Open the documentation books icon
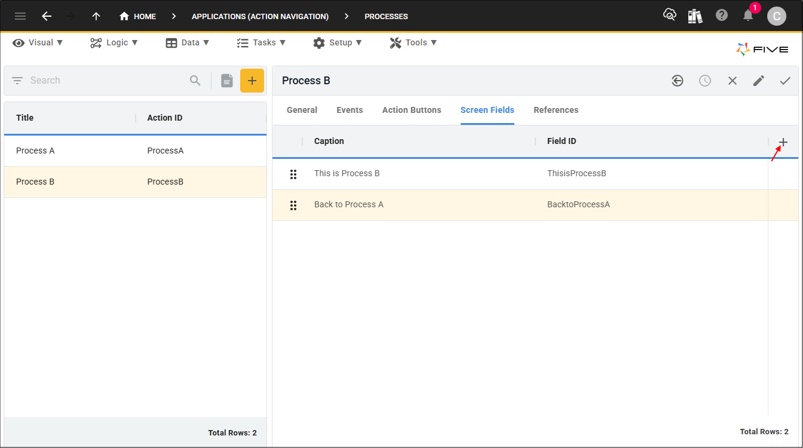 [695, 16]
